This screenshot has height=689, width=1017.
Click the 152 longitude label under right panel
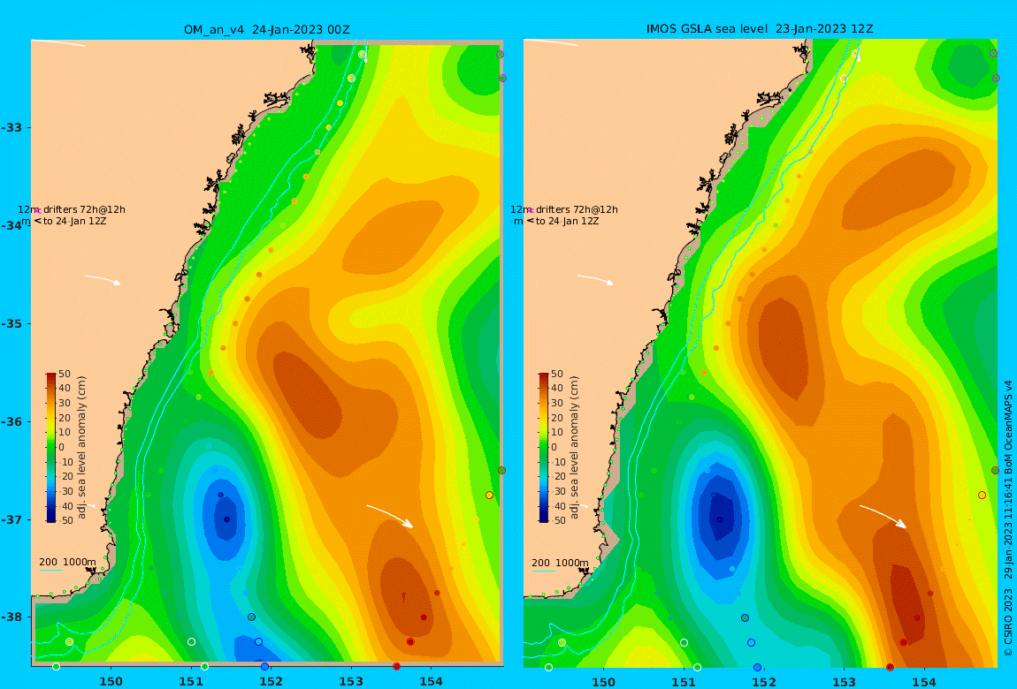pos(764,682)
